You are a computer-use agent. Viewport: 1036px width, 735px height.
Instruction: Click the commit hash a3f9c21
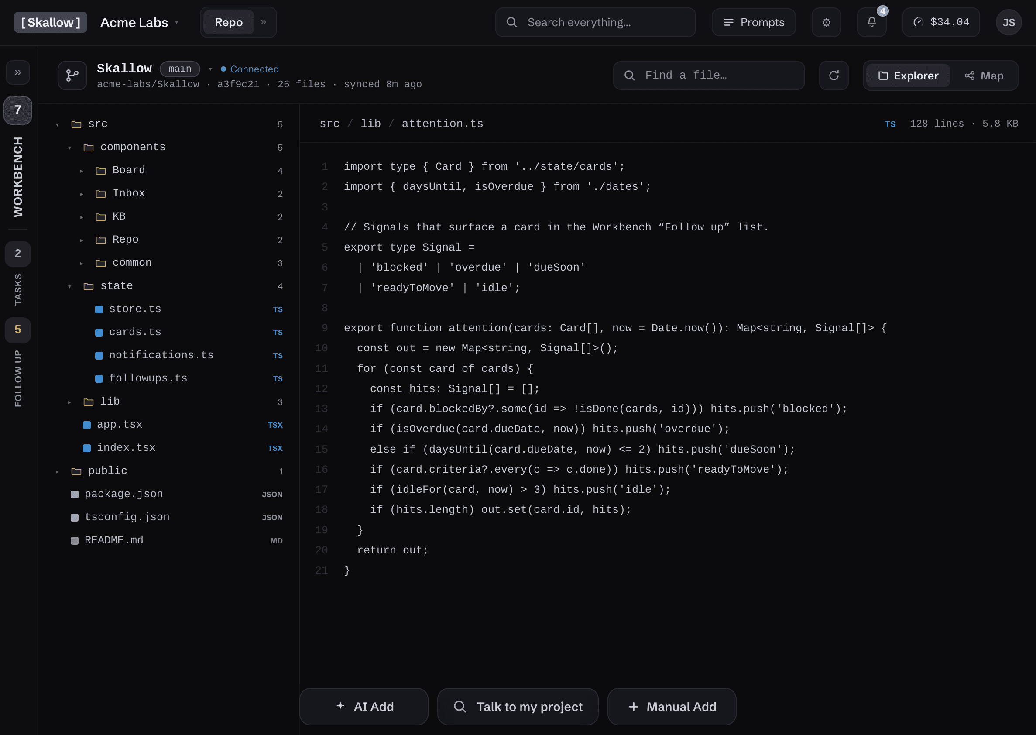(x=238, y=84)
